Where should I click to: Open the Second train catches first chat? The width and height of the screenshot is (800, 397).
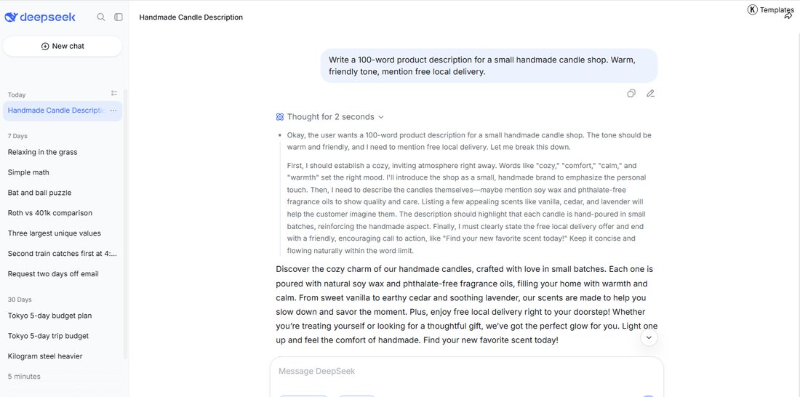(x=63, y=254)
